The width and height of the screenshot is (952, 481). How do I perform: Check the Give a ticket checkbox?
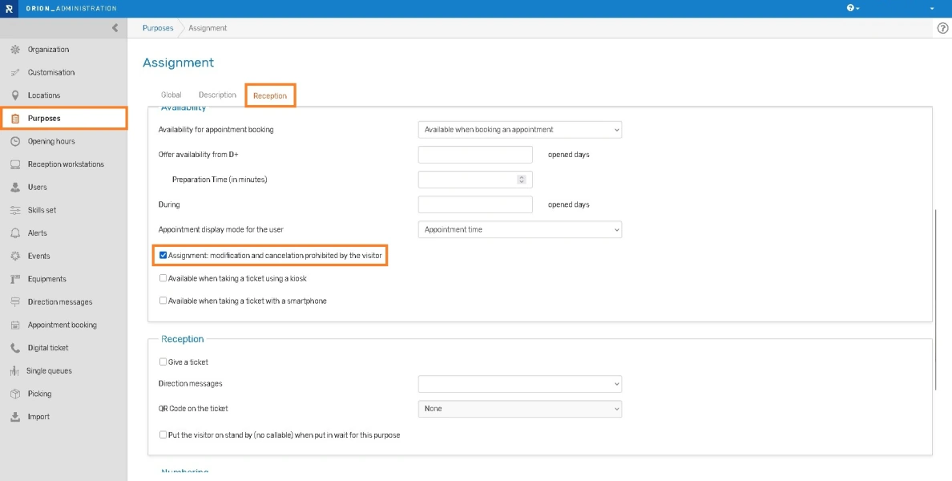pyautogui.click(x=163, y=362)
